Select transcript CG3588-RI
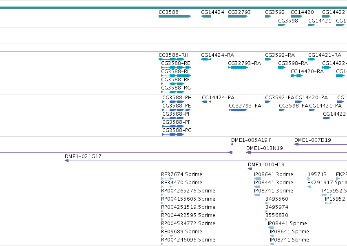The width and height of the screenshot is (347, 246). coord(176,76)
